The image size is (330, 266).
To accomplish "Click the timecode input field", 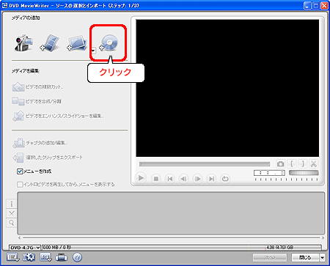I will (x=269, y=173).
